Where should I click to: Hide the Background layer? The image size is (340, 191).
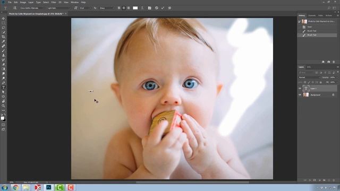click(x=300, y=95)
